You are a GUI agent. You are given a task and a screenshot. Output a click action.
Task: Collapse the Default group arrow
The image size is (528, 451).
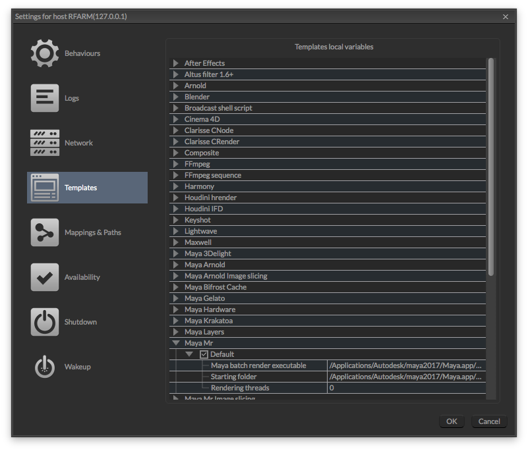tap(189, 354)
